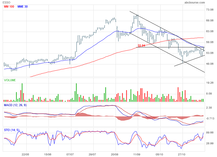Click the 20/08 date label
The width and height of the screenshot is (217, 157).
(x=114, y=154)
